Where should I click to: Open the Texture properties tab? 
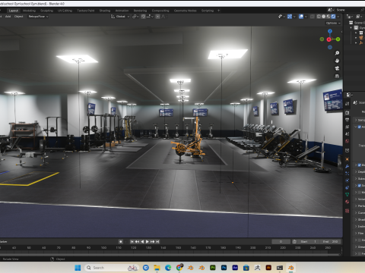click(348, 211)
